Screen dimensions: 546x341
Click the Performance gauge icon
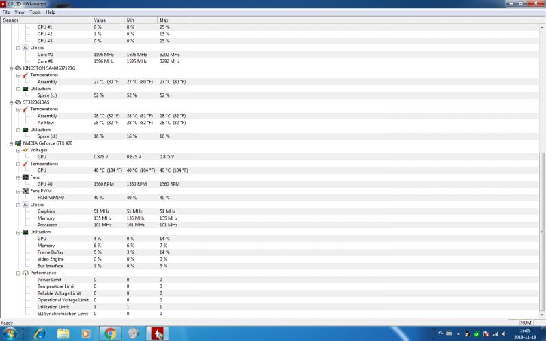pyautogui.click(x=25, y=273)
